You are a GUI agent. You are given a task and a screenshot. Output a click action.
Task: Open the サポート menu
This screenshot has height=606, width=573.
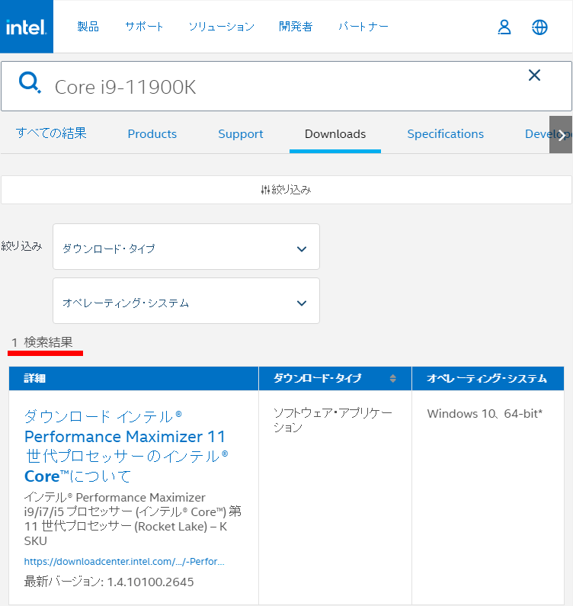tap(144, 27)
